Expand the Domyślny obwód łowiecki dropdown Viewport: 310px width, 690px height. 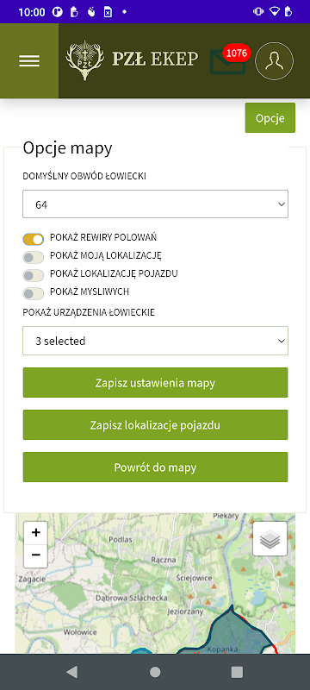click(156, 204)
